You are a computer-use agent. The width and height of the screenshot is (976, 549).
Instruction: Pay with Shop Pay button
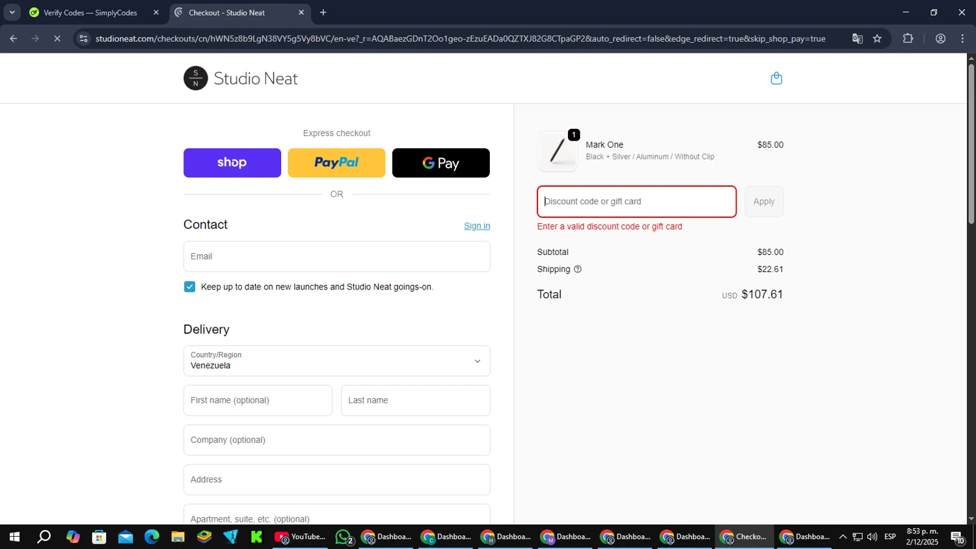click(x=232, y=163)
